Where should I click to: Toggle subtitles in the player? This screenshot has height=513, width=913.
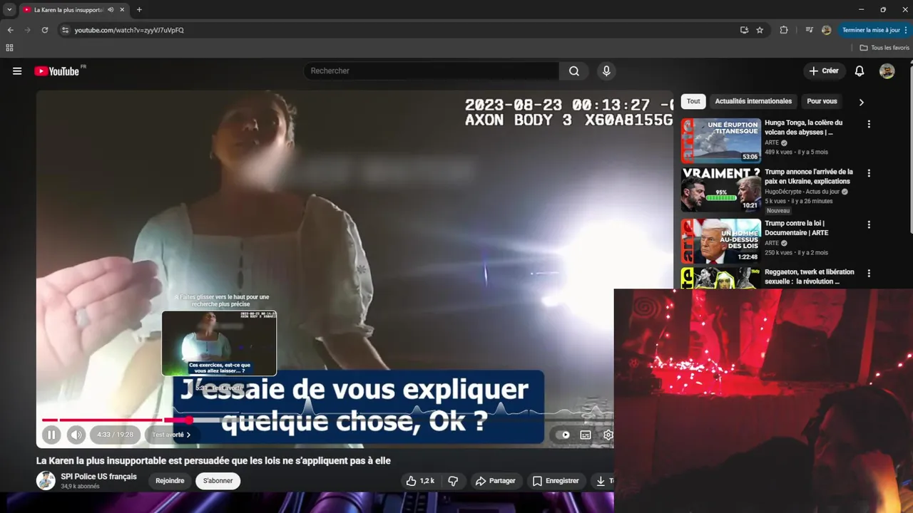(x=586, y=435)
